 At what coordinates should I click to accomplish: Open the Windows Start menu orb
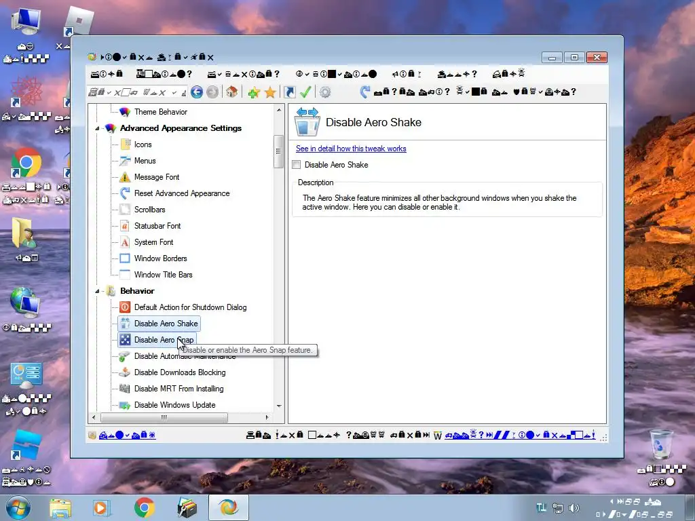pos(18,507)
